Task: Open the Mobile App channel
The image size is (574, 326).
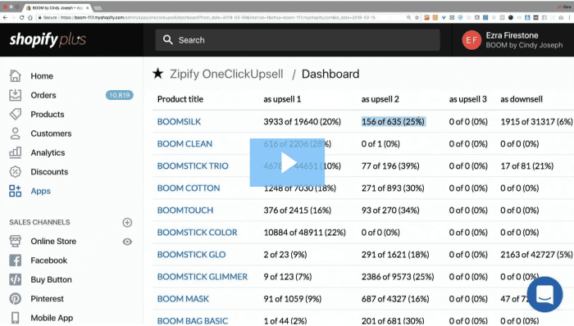Action: coord(52,318)
